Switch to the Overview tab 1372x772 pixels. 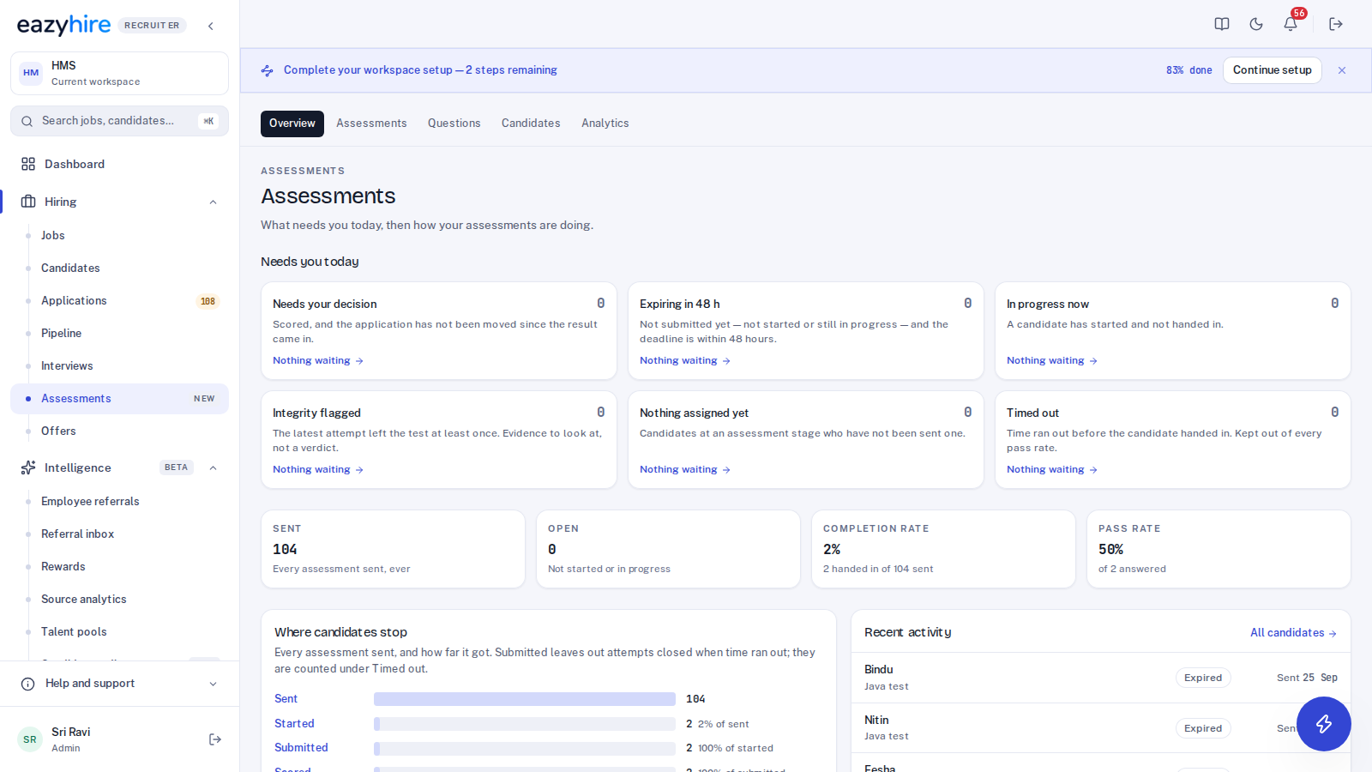pos(292,124)
